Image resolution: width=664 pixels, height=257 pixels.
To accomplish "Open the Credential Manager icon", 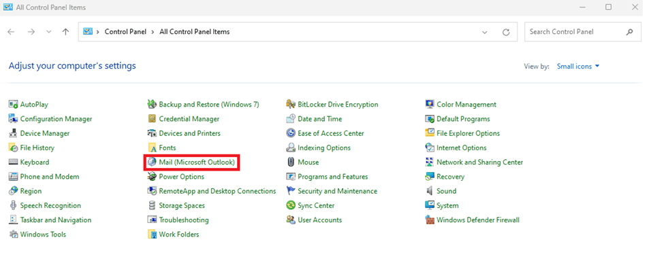I will coord(152,119).
